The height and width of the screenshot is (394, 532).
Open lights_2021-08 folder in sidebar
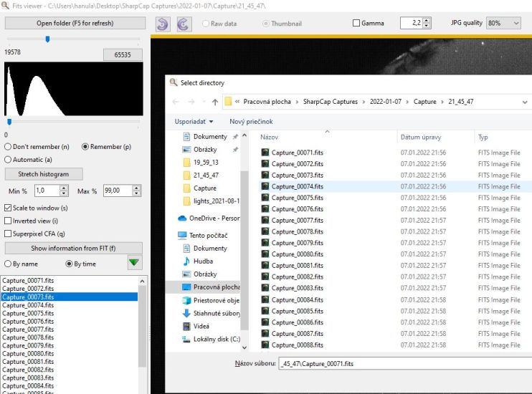click(x=211, y=201)
